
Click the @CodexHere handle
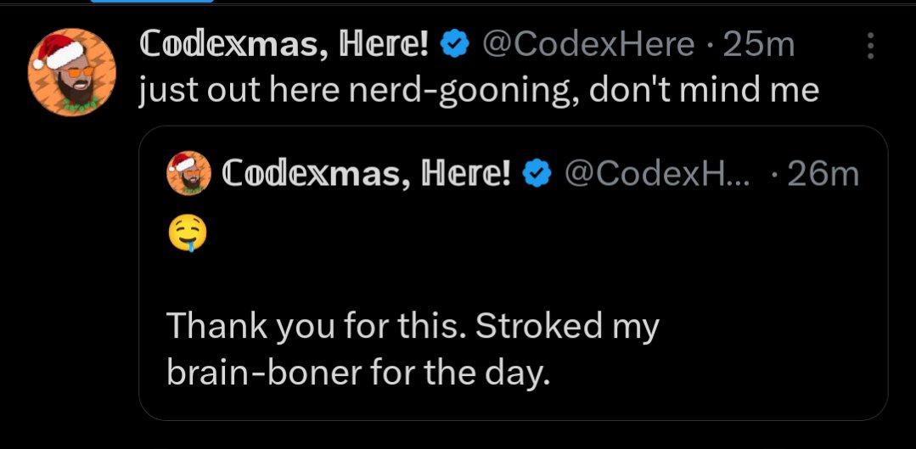coord(589,46)
